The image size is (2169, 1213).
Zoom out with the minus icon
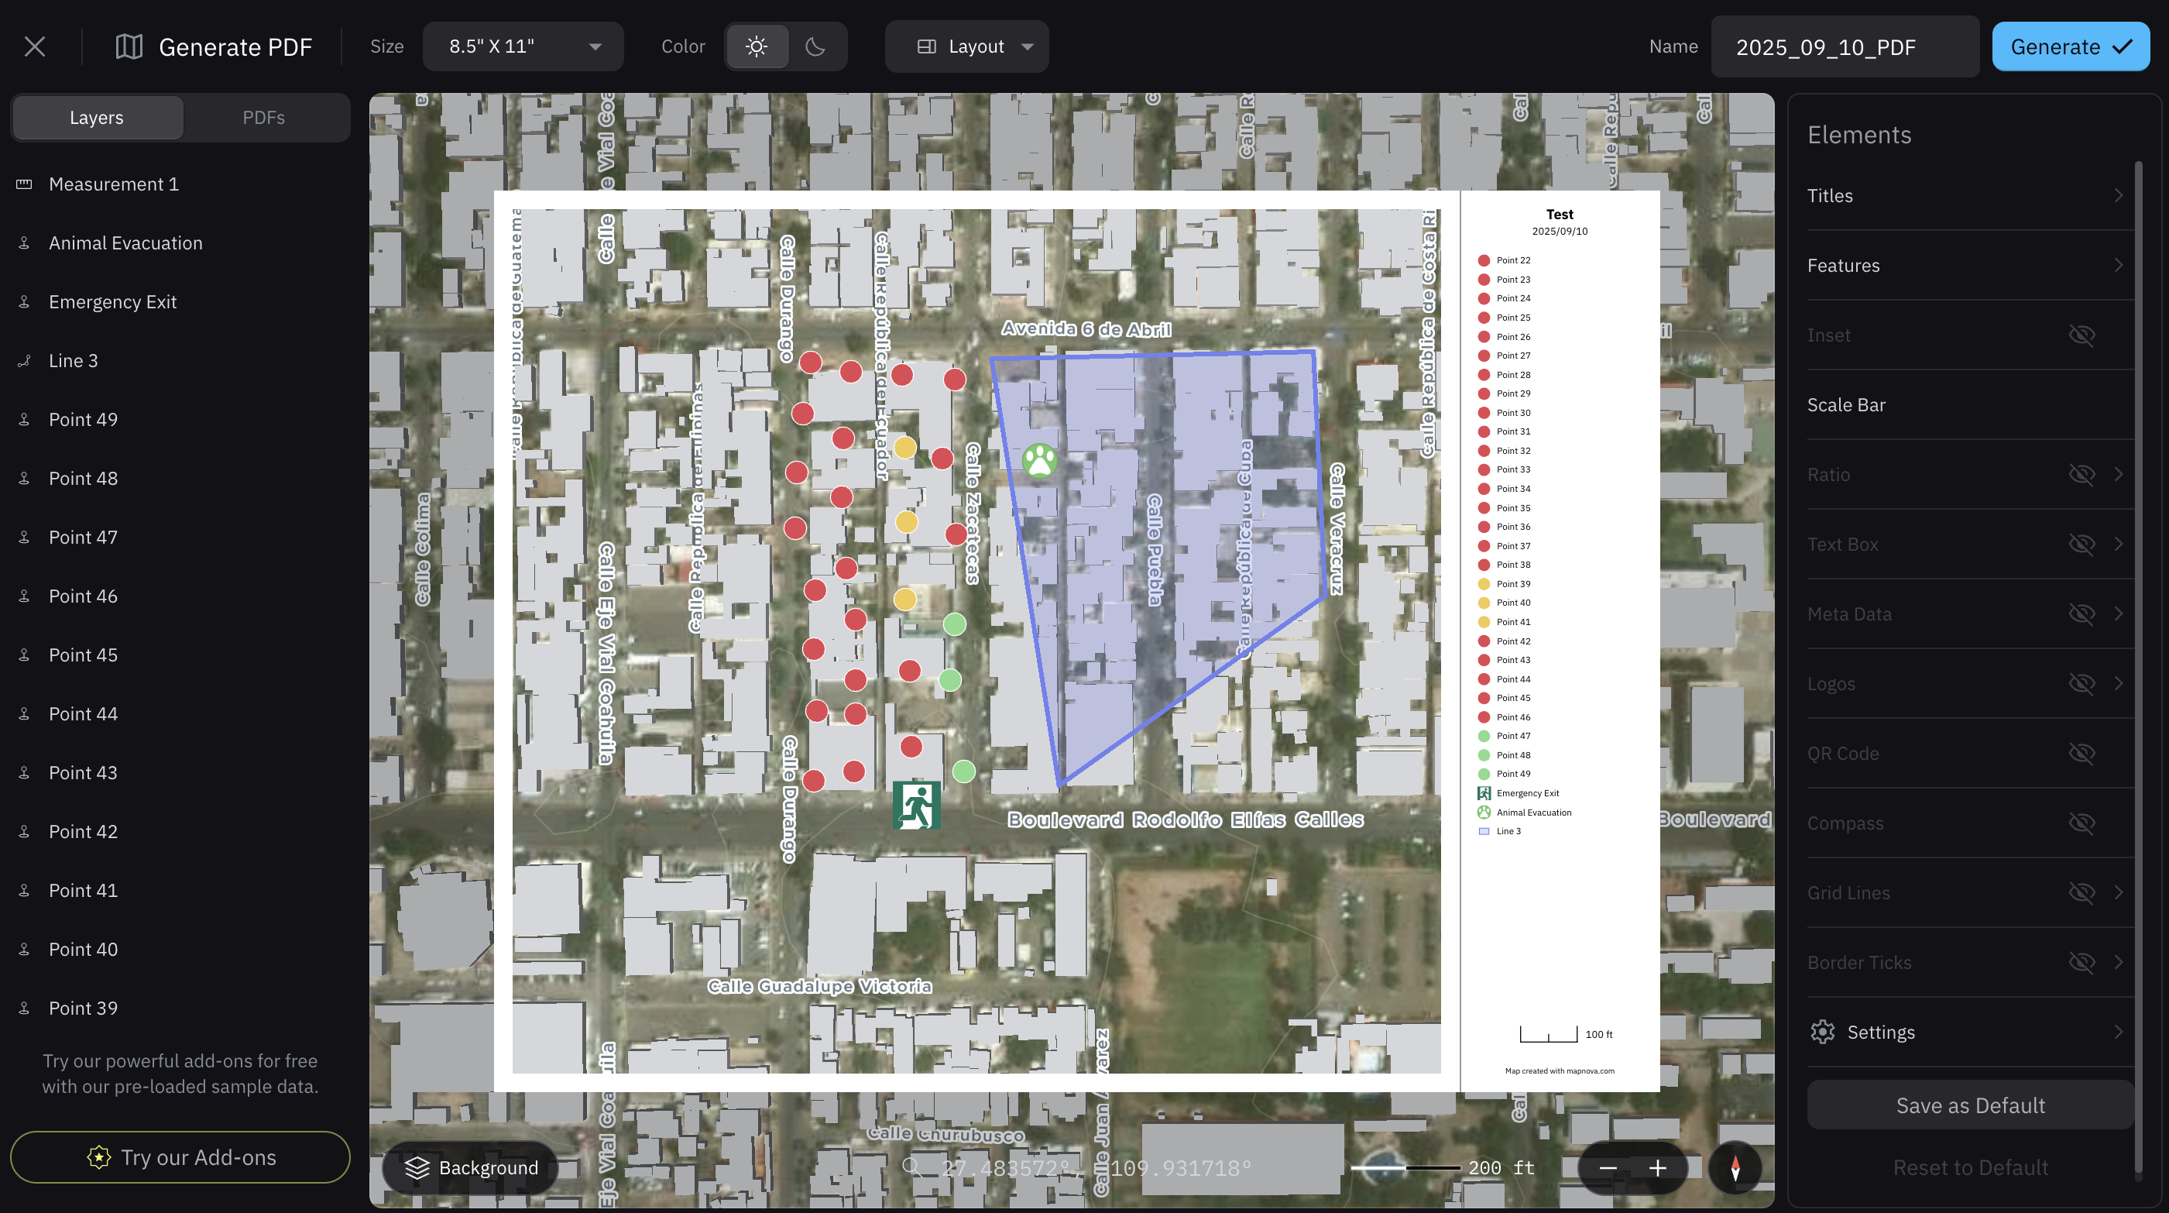1608,1167
